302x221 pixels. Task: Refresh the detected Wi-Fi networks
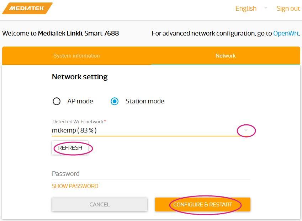(70, 148)
